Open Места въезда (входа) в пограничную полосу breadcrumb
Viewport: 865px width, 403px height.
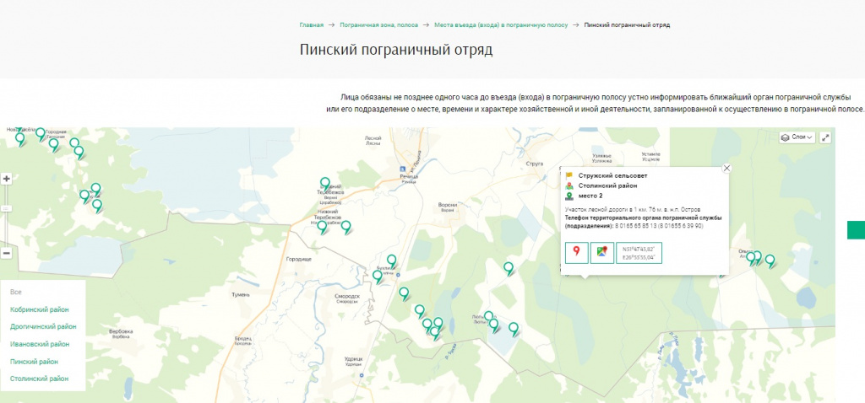click(x=501, y=24)
